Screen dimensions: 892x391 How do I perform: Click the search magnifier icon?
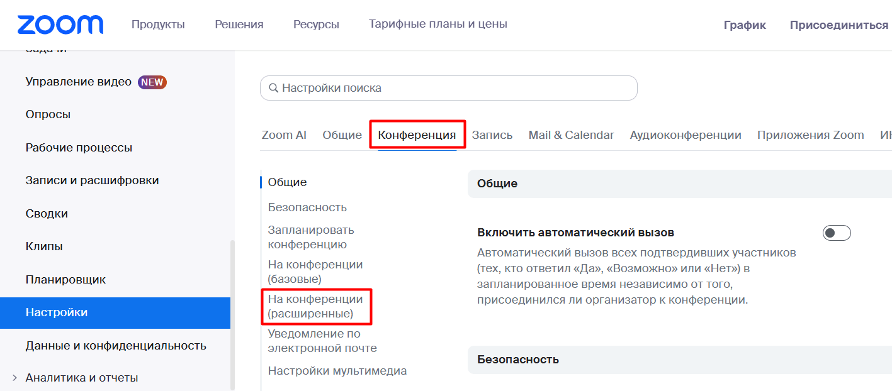[273, 88]
